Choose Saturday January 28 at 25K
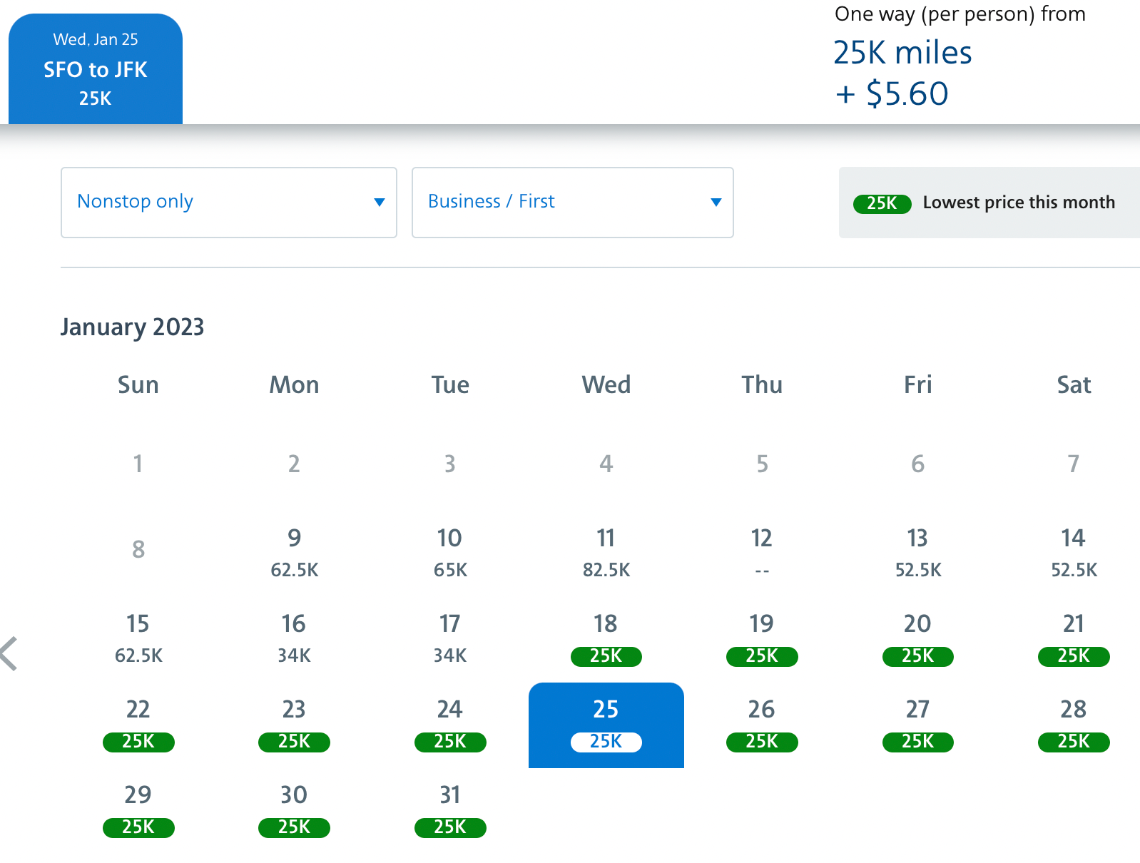 pos(1074,725)
